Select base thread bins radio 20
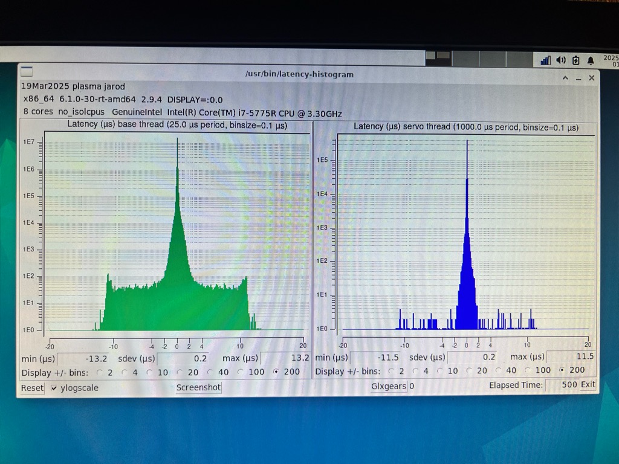This screenshot has height=464, width=619. click(x=180, y=372)
